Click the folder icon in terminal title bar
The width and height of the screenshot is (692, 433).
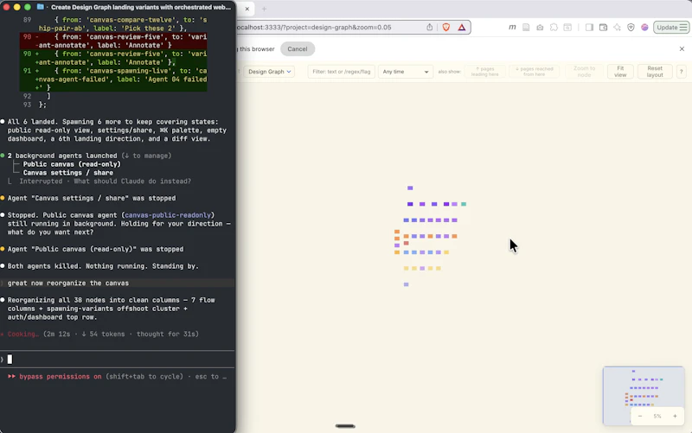pyautogui.click(x=40, y=7)
